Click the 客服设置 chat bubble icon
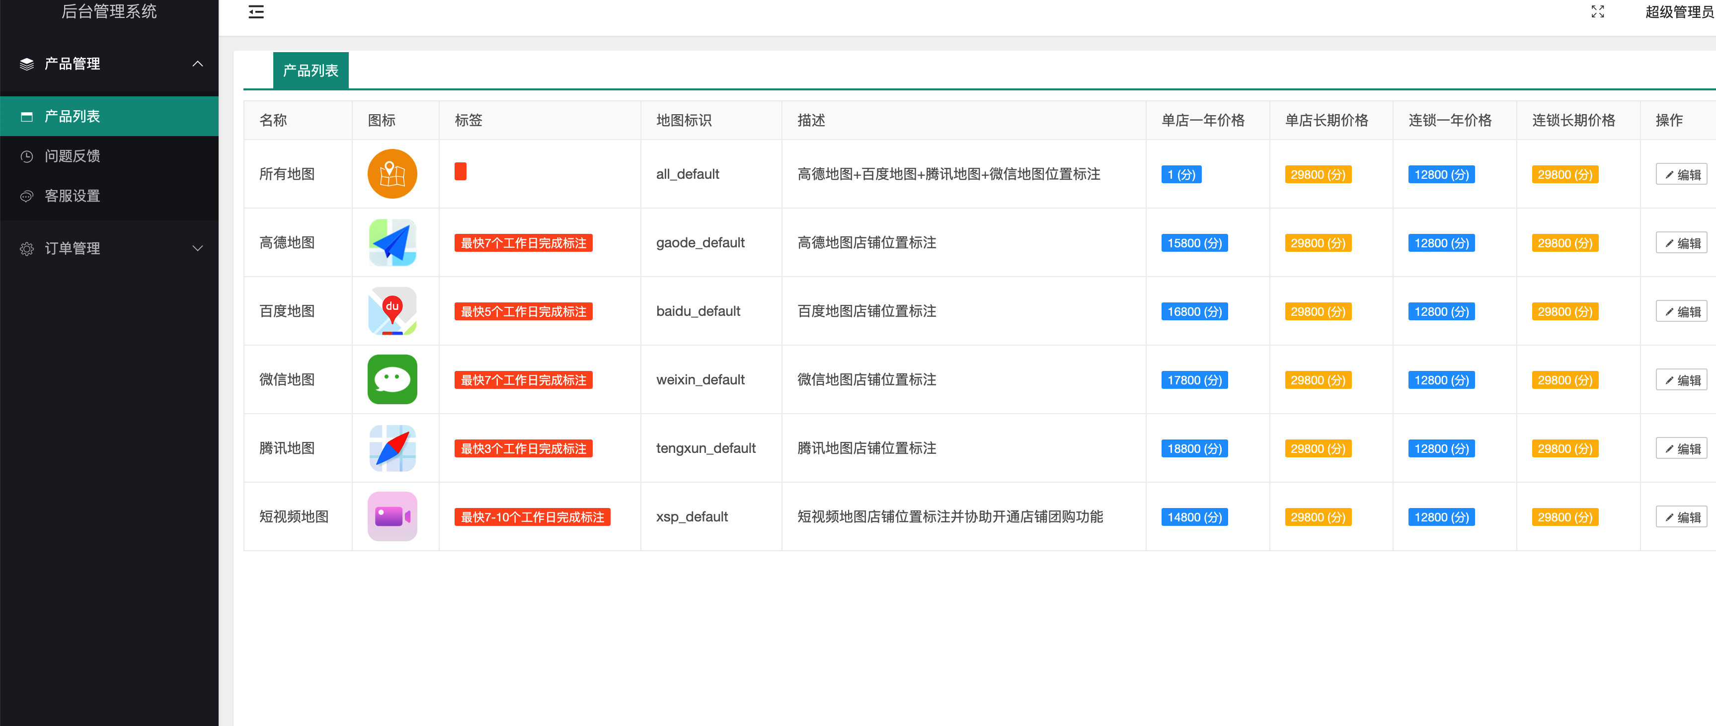Screen dimensions: 1716x726 click(27, 196)
